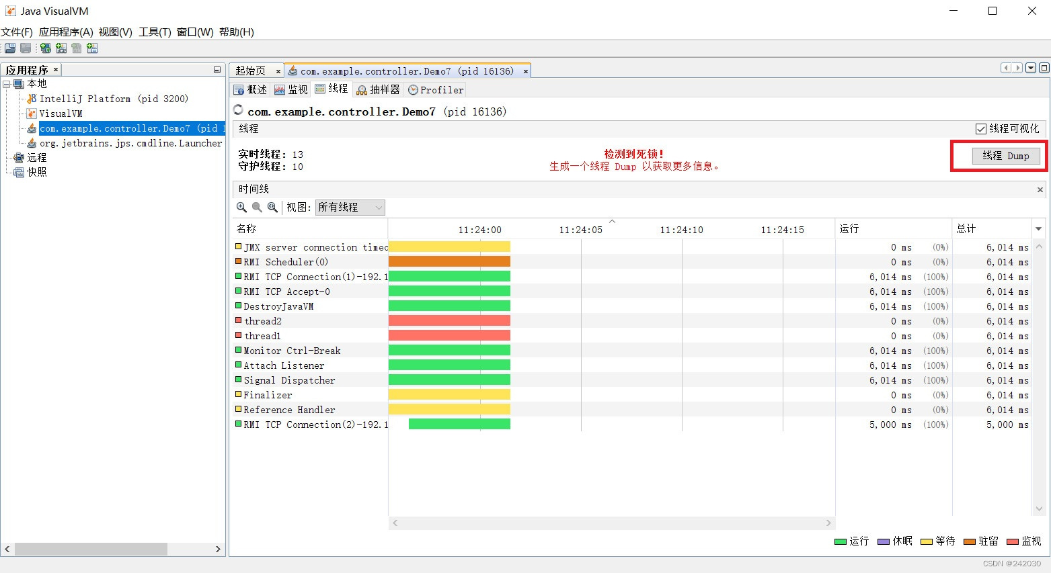Click the red 监视 legend swatch
The height and width of the screenshot is (573, 1051).
pos(1013,541)
